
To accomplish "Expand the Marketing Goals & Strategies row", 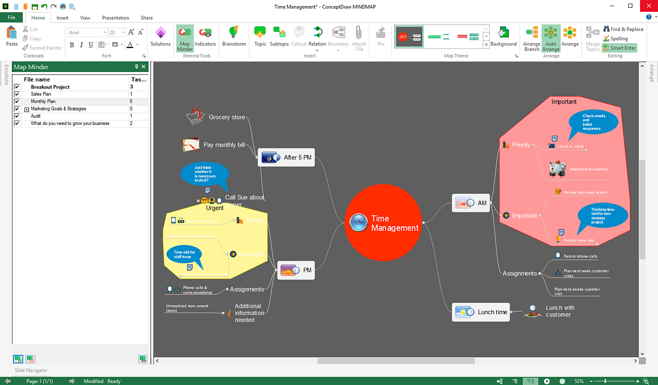I will (27, 109).
